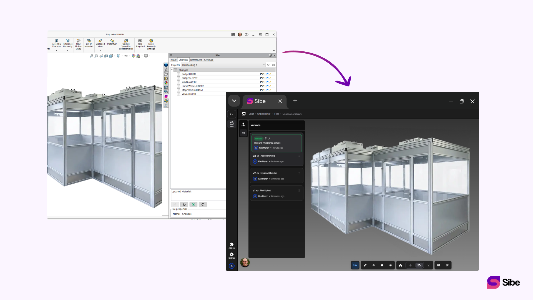Reset to home view in the Sibe viewer

(x=401, y=265)
